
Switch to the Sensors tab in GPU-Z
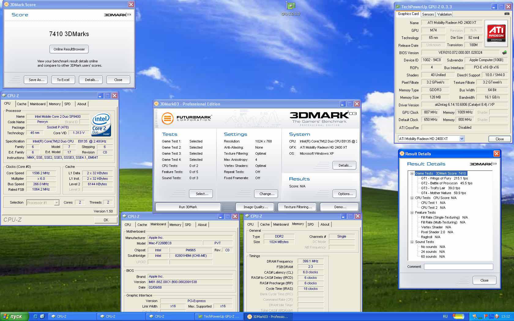[428, 14]
